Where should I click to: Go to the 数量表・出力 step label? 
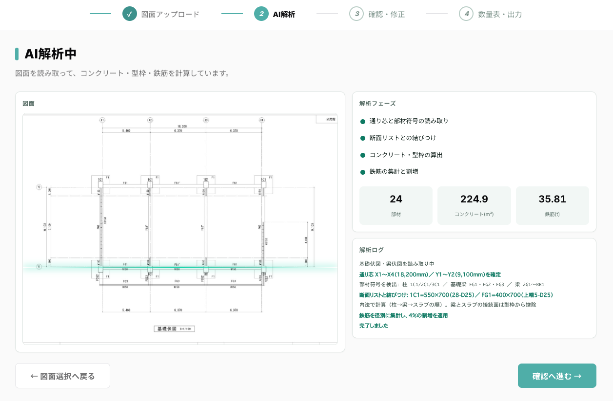[x=500, y=14]
